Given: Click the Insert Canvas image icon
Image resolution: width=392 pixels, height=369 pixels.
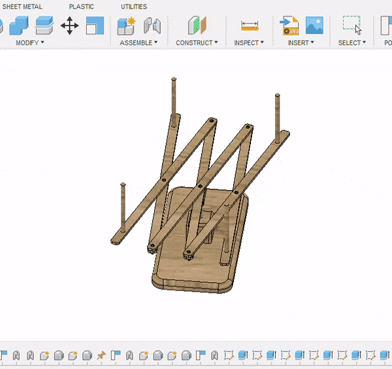Looking at the screenshot, I should pyautogui.click(x=314, y=26).
